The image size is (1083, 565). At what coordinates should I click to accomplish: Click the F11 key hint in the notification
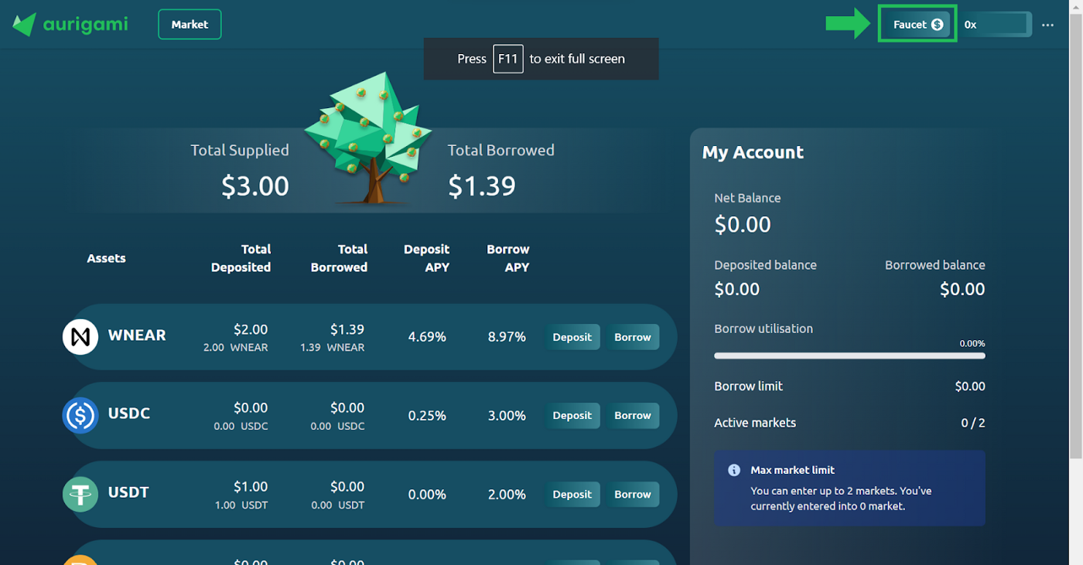[x=508, y=59]
